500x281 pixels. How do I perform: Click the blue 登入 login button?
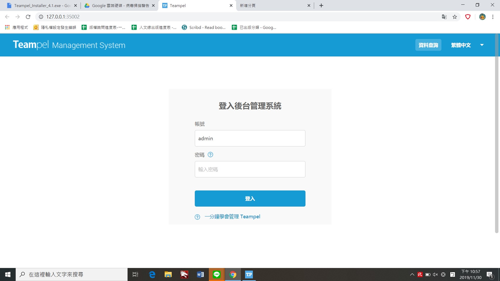coord(250,199)
